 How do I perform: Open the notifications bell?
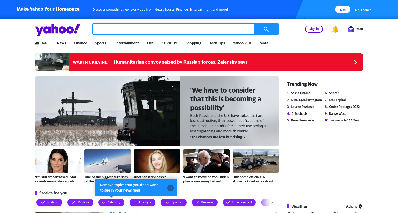335,29
